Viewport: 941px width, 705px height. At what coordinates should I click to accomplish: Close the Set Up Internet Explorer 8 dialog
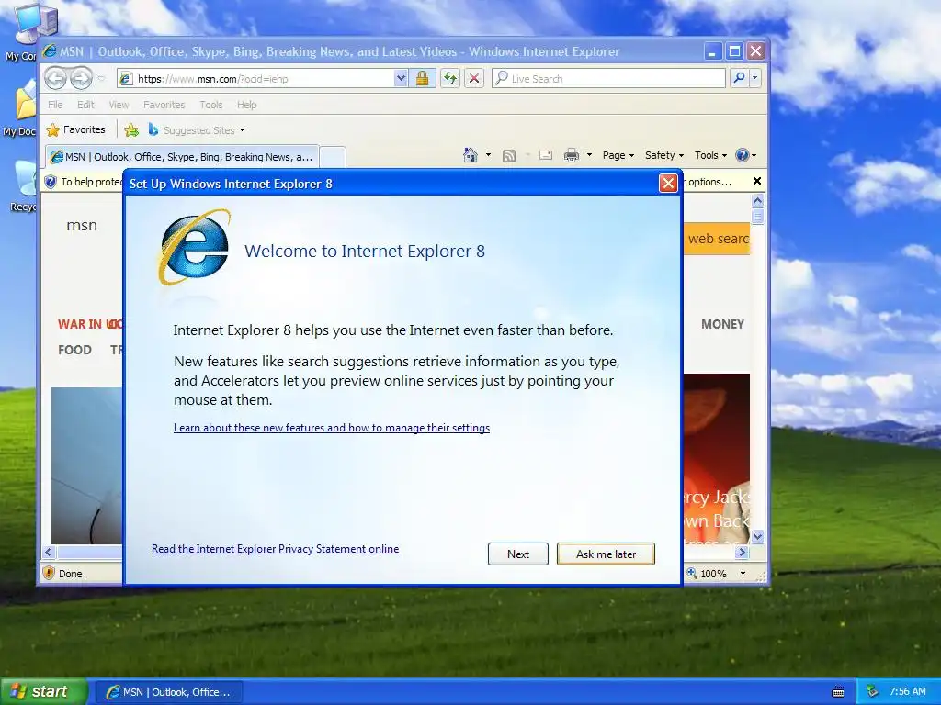668,183
